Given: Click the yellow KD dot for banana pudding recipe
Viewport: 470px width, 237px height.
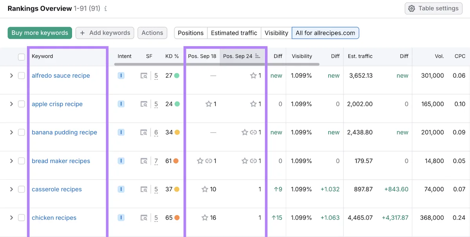Looking at the screenshot, I should pyautogui.click(x=177, y=133).
